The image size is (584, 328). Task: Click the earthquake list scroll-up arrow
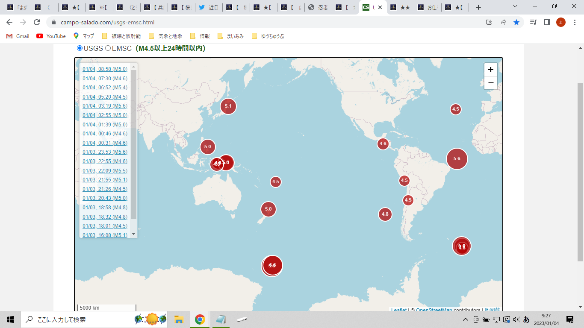tap(133, 67)
